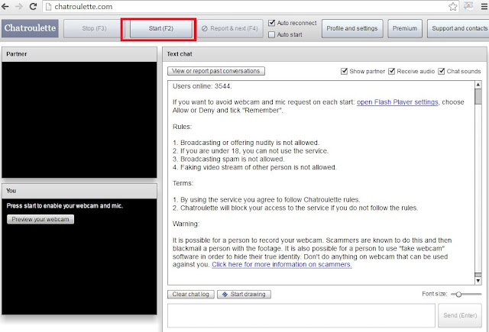The height and width of the screenshot is (332, 489).
Task: Click the chat log scroll down arrow
Action: (x=478, y=281)
